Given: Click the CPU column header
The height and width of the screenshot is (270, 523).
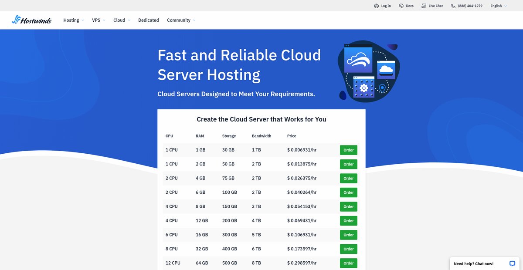Looking at the screenshot, I should 169,136.
